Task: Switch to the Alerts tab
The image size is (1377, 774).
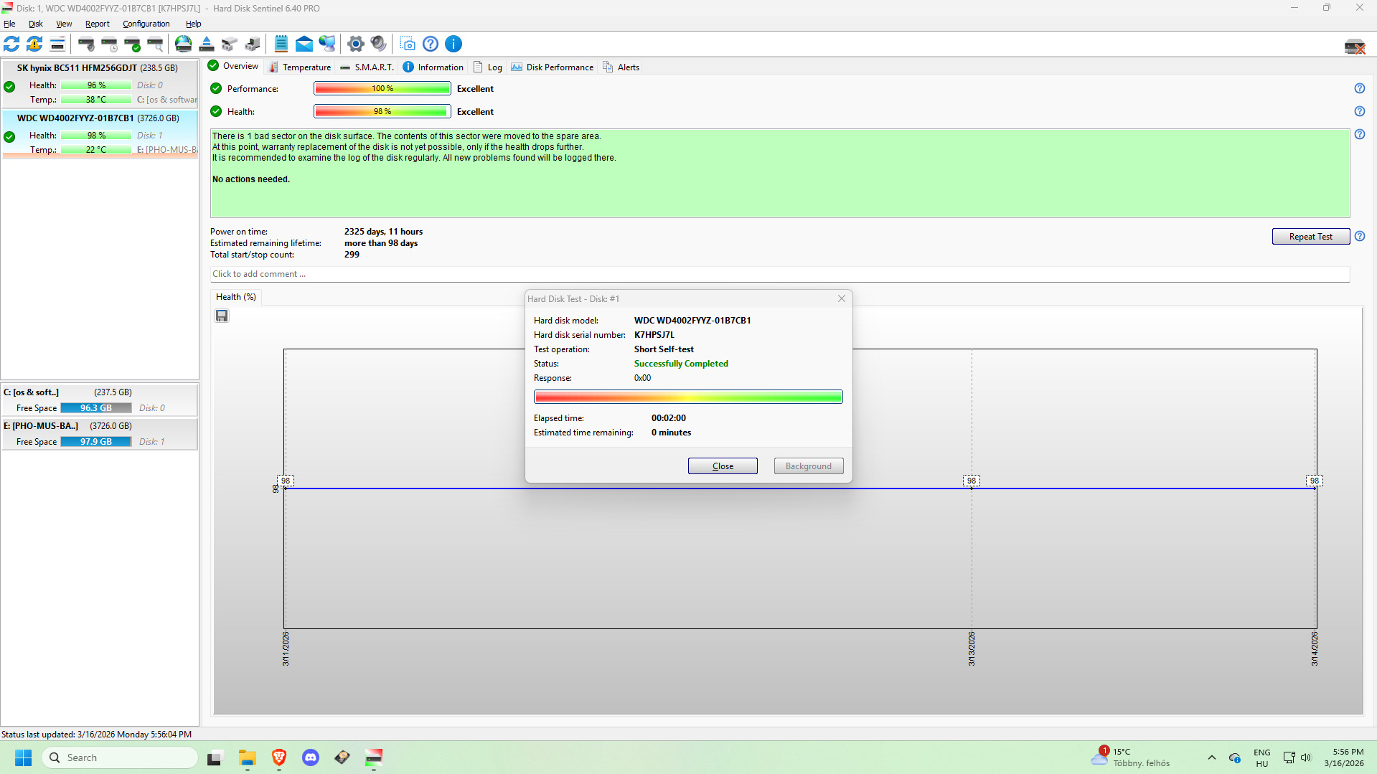Action: click(621, 67)
